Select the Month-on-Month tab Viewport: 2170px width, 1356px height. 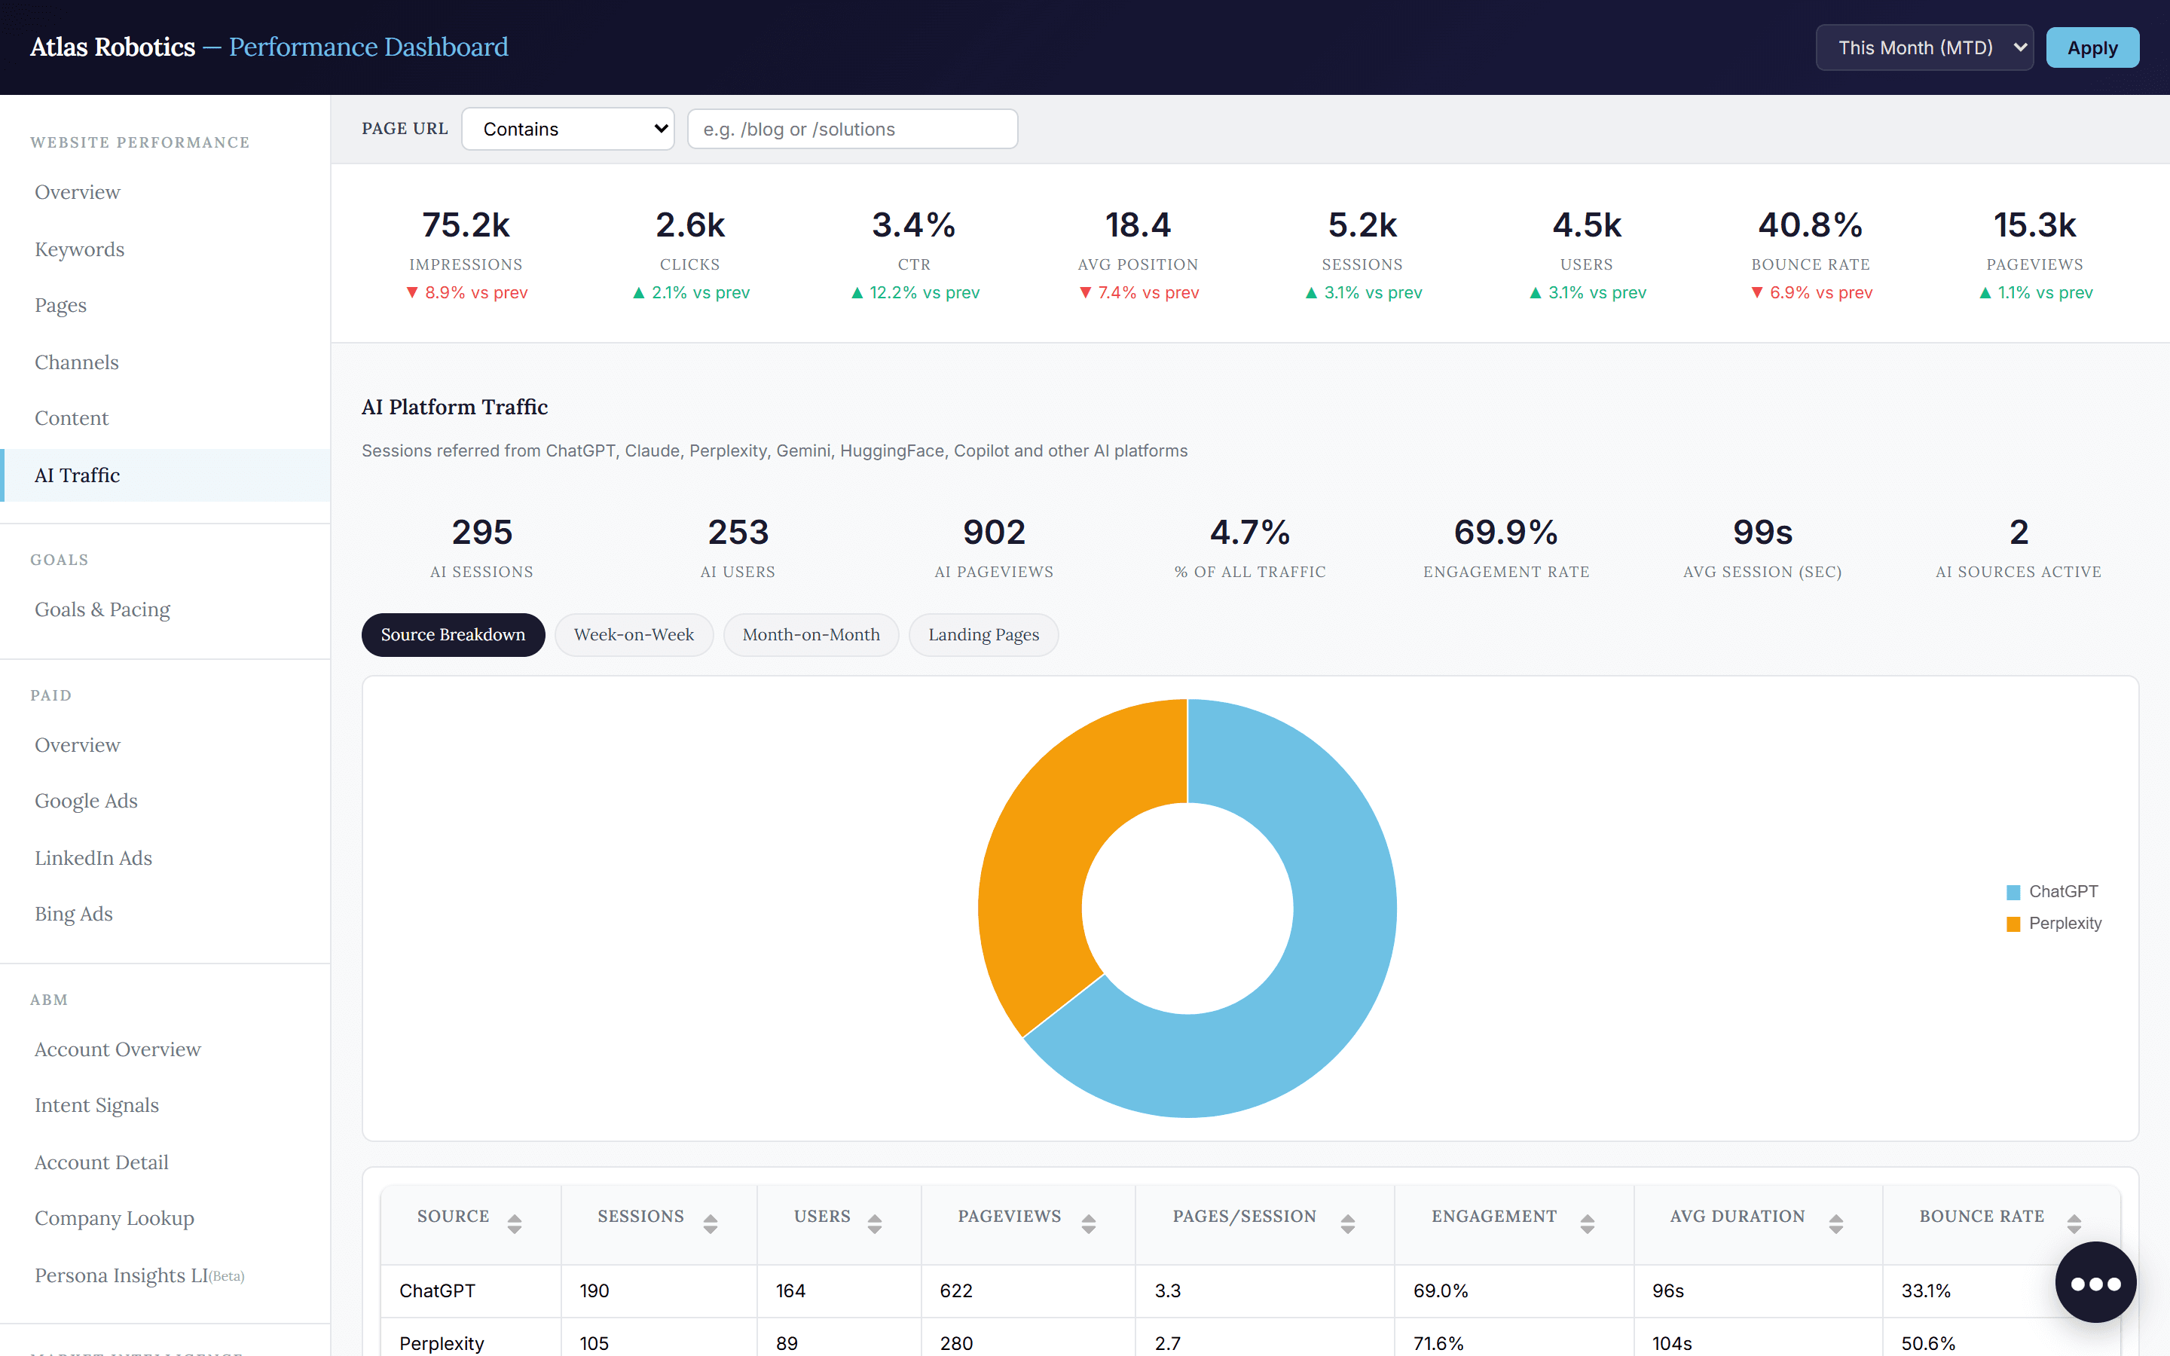click(x=811, y=635)
